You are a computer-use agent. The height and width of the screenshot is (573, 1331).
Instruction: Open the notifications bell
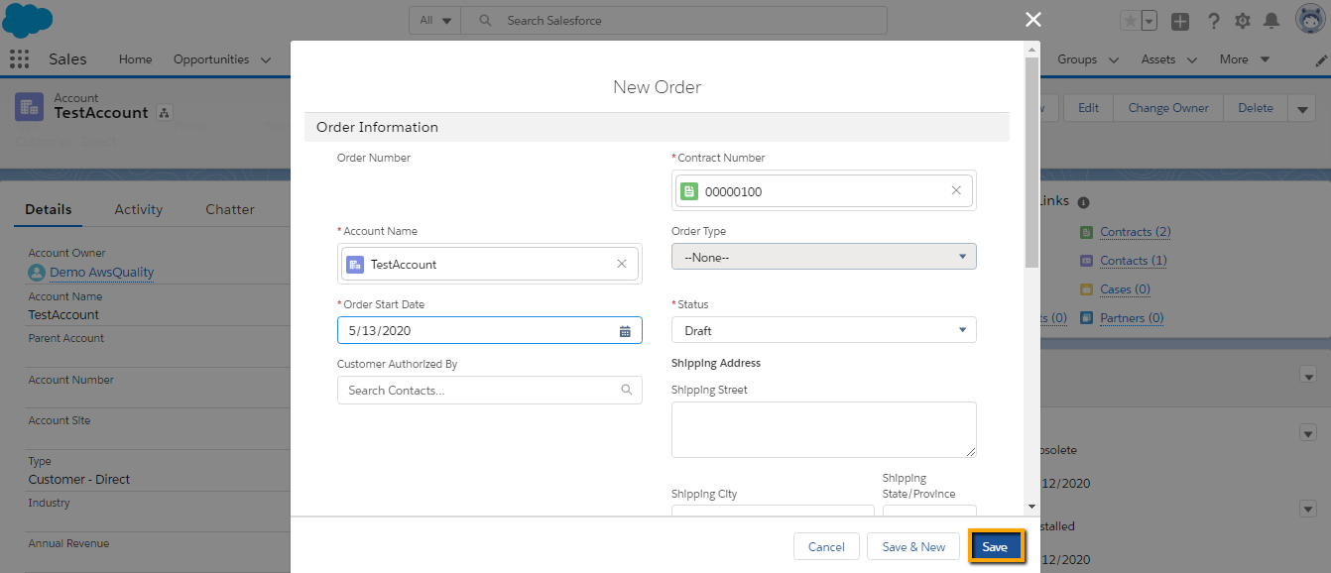pos(1272,21)
